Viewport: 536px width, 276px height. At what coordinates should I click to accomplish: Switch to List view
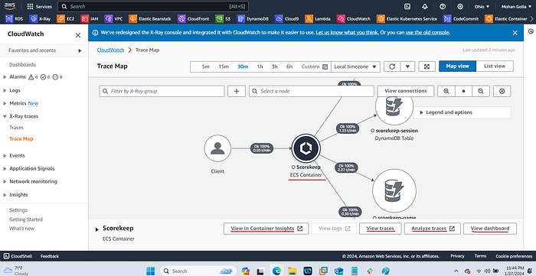click(x=495, y=67)
